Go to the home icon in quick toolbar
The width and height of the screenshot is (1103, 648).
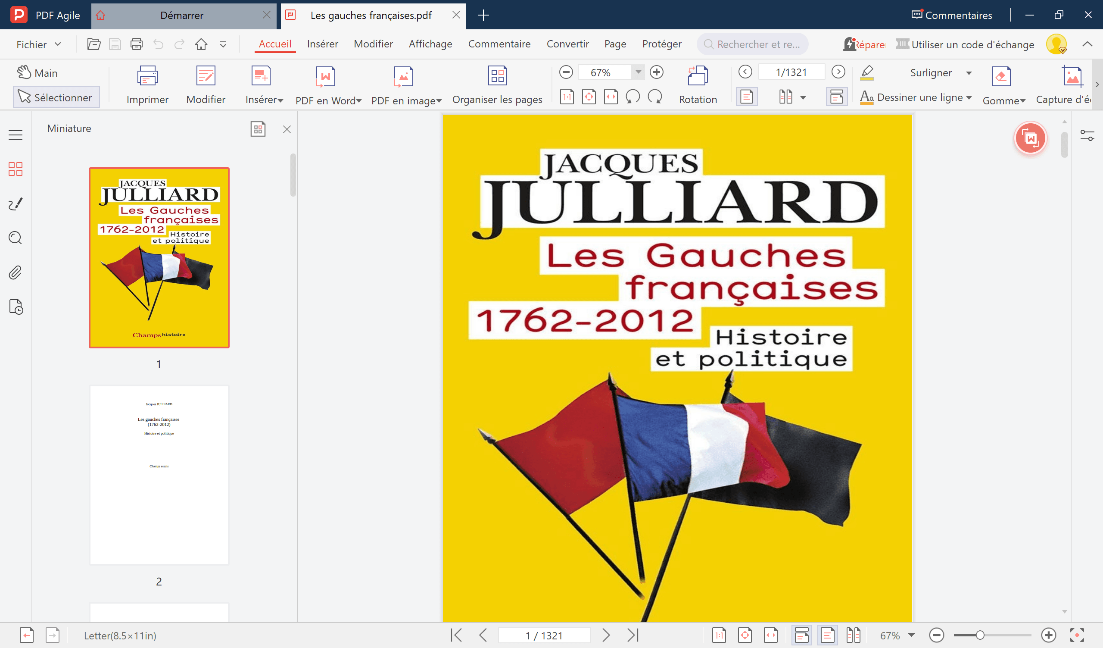pyautogui.click(x=201, y=44)
